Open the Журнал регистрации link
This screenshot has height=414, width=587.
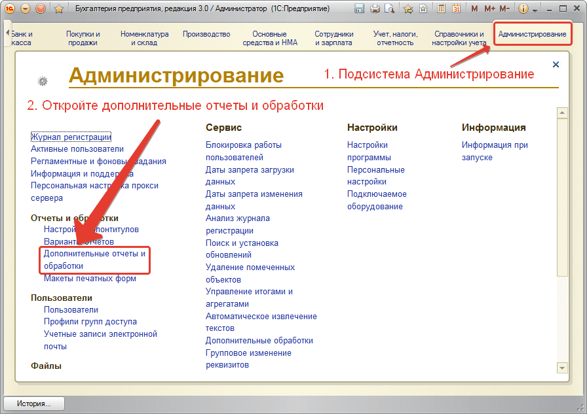click(x=71, y=137)
